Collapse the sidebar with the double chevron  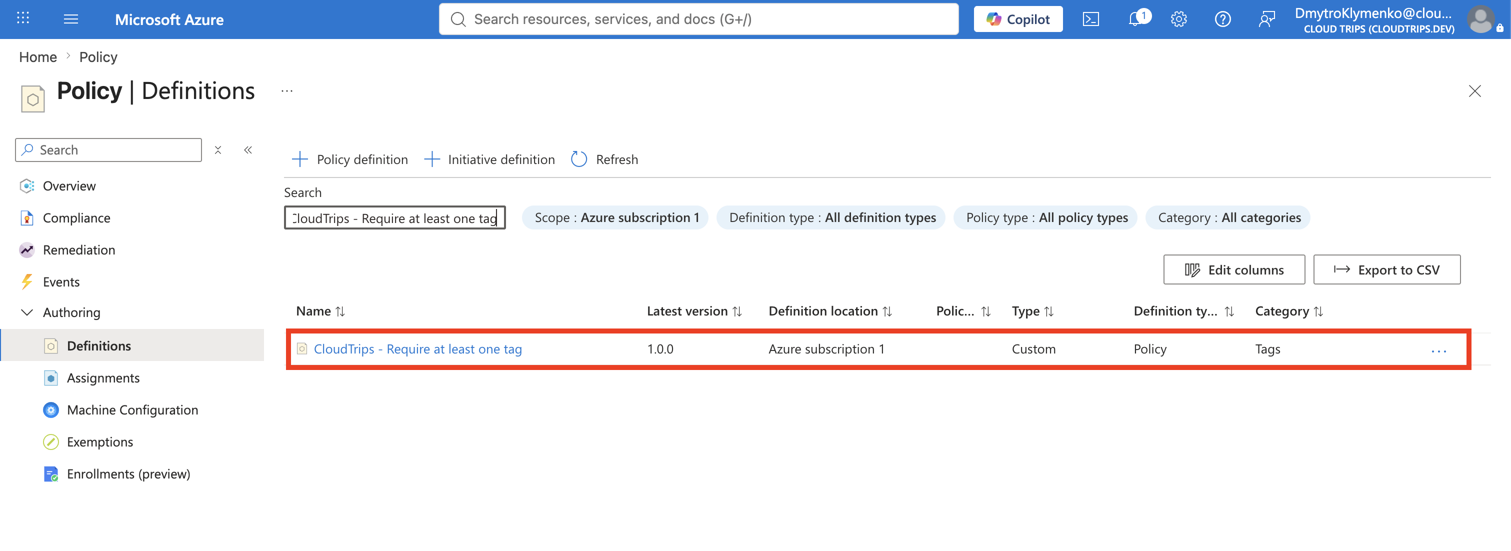248,149
